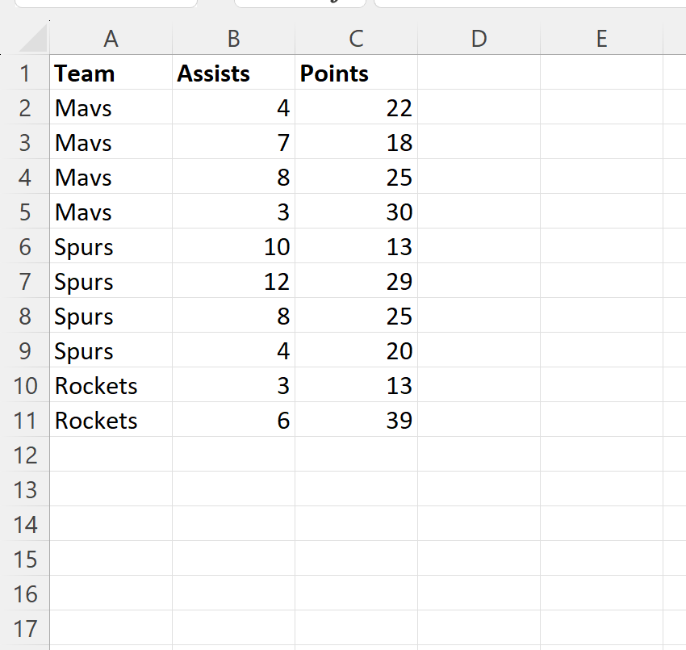Click the Mavs cell in row 2
This screenshot has width=686, height=650.
[x=111, y=108]
